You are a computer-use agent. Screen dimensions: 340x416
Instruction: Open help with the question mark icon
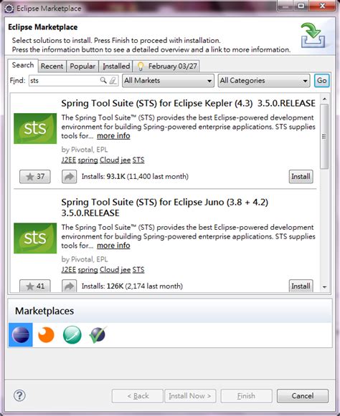[x=19, y=395]
